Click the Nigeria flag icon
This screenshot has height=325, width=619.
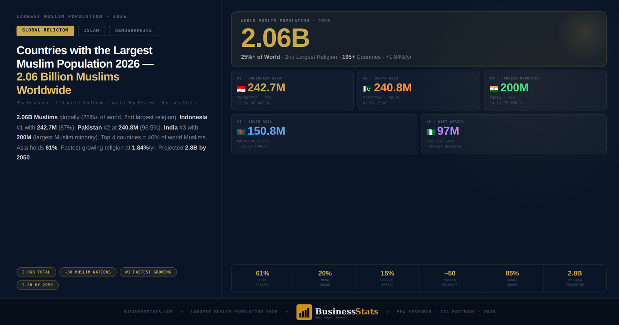pos(431,132)
